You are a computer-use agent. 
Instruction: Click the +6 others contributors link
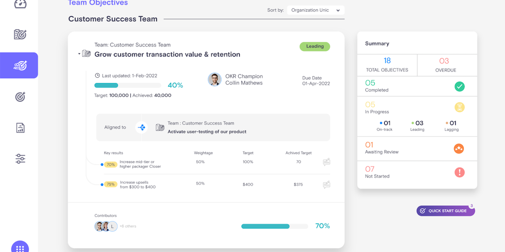(128, 226)
